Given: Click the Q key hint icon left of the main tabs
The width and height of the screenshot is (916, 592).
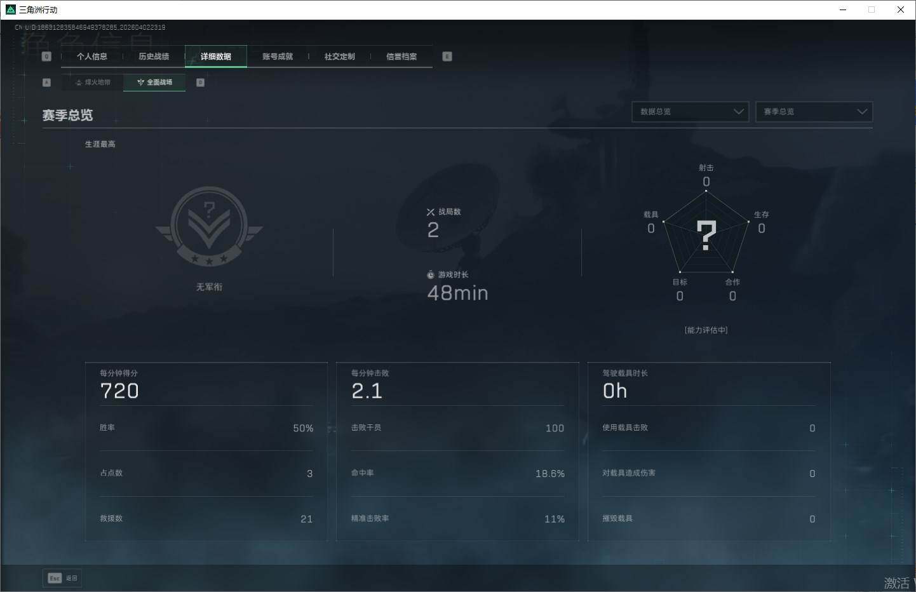Looking at the screenshot, I should (46, 57).
